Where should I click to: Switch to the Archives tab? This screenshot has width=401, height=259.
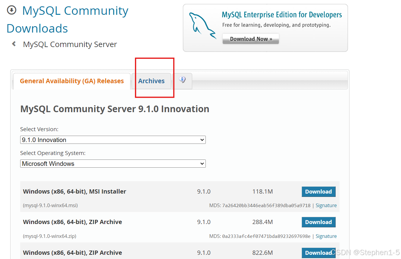point(152,81)
